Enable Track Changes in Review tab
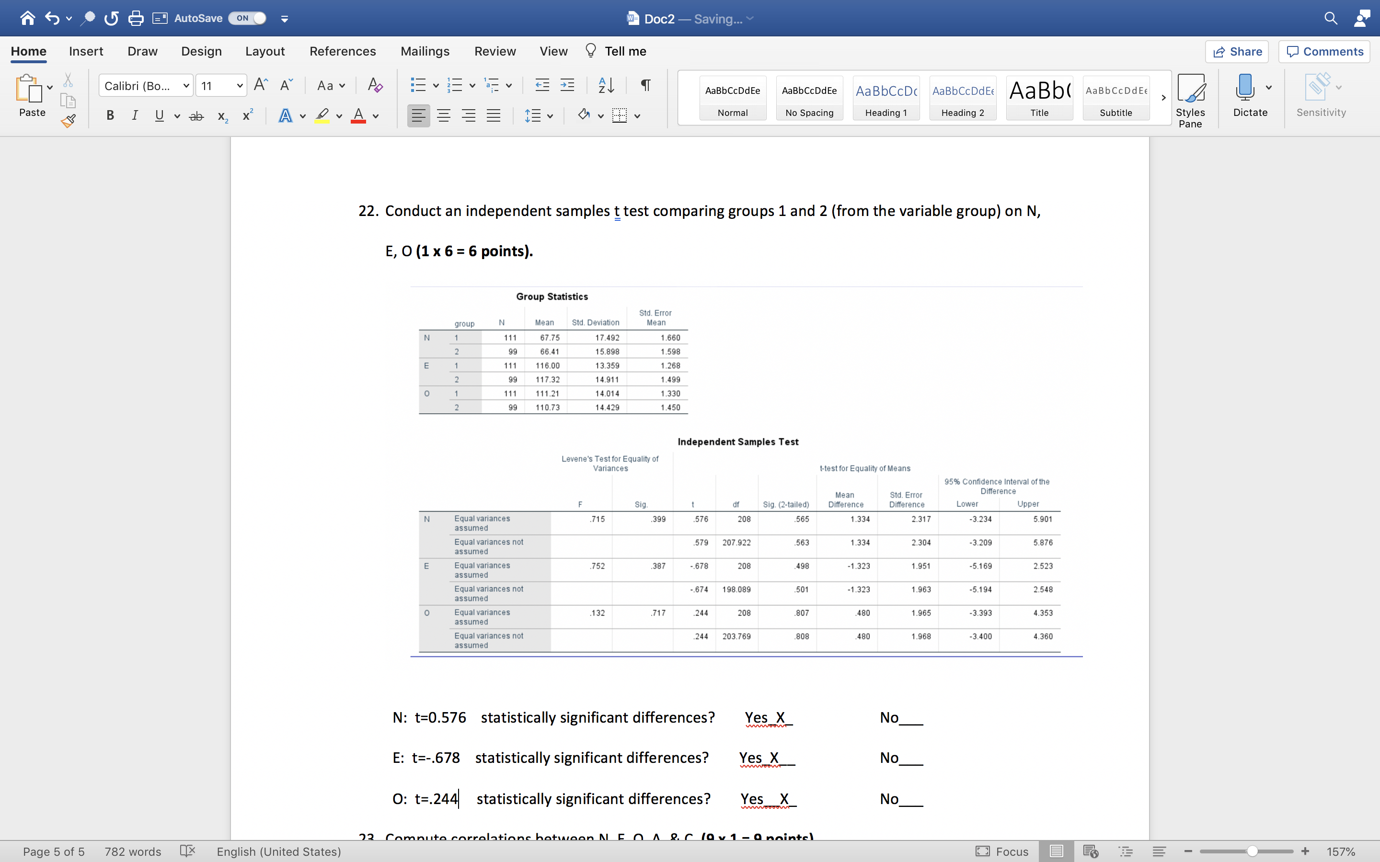Image resolution: width=1380 pixels, height=862 pixels. coord(494,51)
